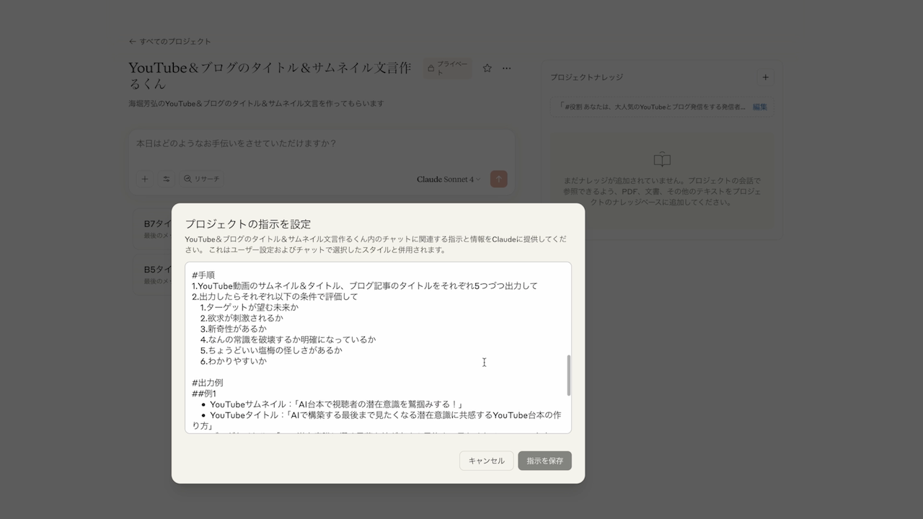This screenshot has height=519, width=923.
Task: Click the プライベート visibility badge
Action: click(x=448, y=68)
